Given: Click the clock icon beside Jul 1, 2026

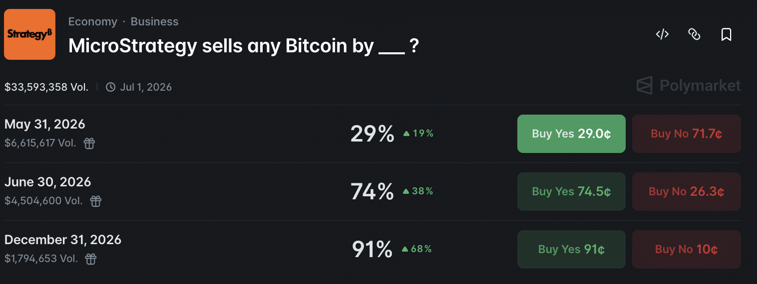Looking at the screenshot, I should tap(111, 87).
